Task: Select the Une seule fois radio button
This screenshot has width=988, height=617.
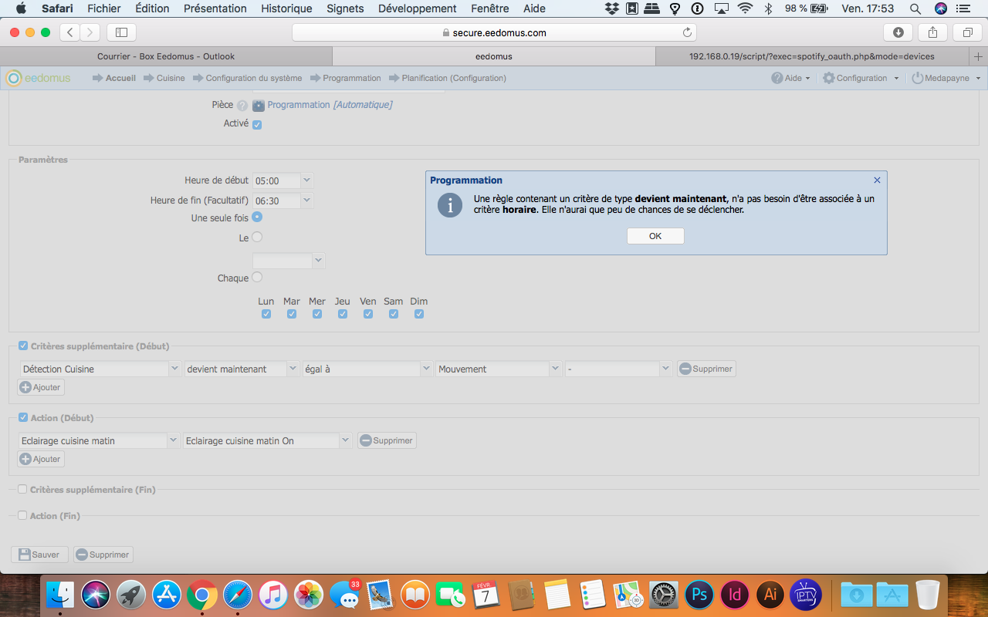Action: pyautogui.click(x=257, y=217)
